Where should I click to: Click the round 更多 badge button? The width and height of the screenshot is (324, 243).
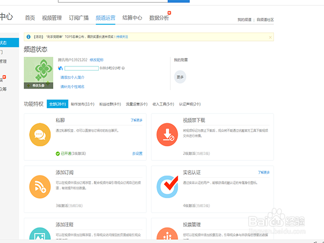(x=180, y=77)
